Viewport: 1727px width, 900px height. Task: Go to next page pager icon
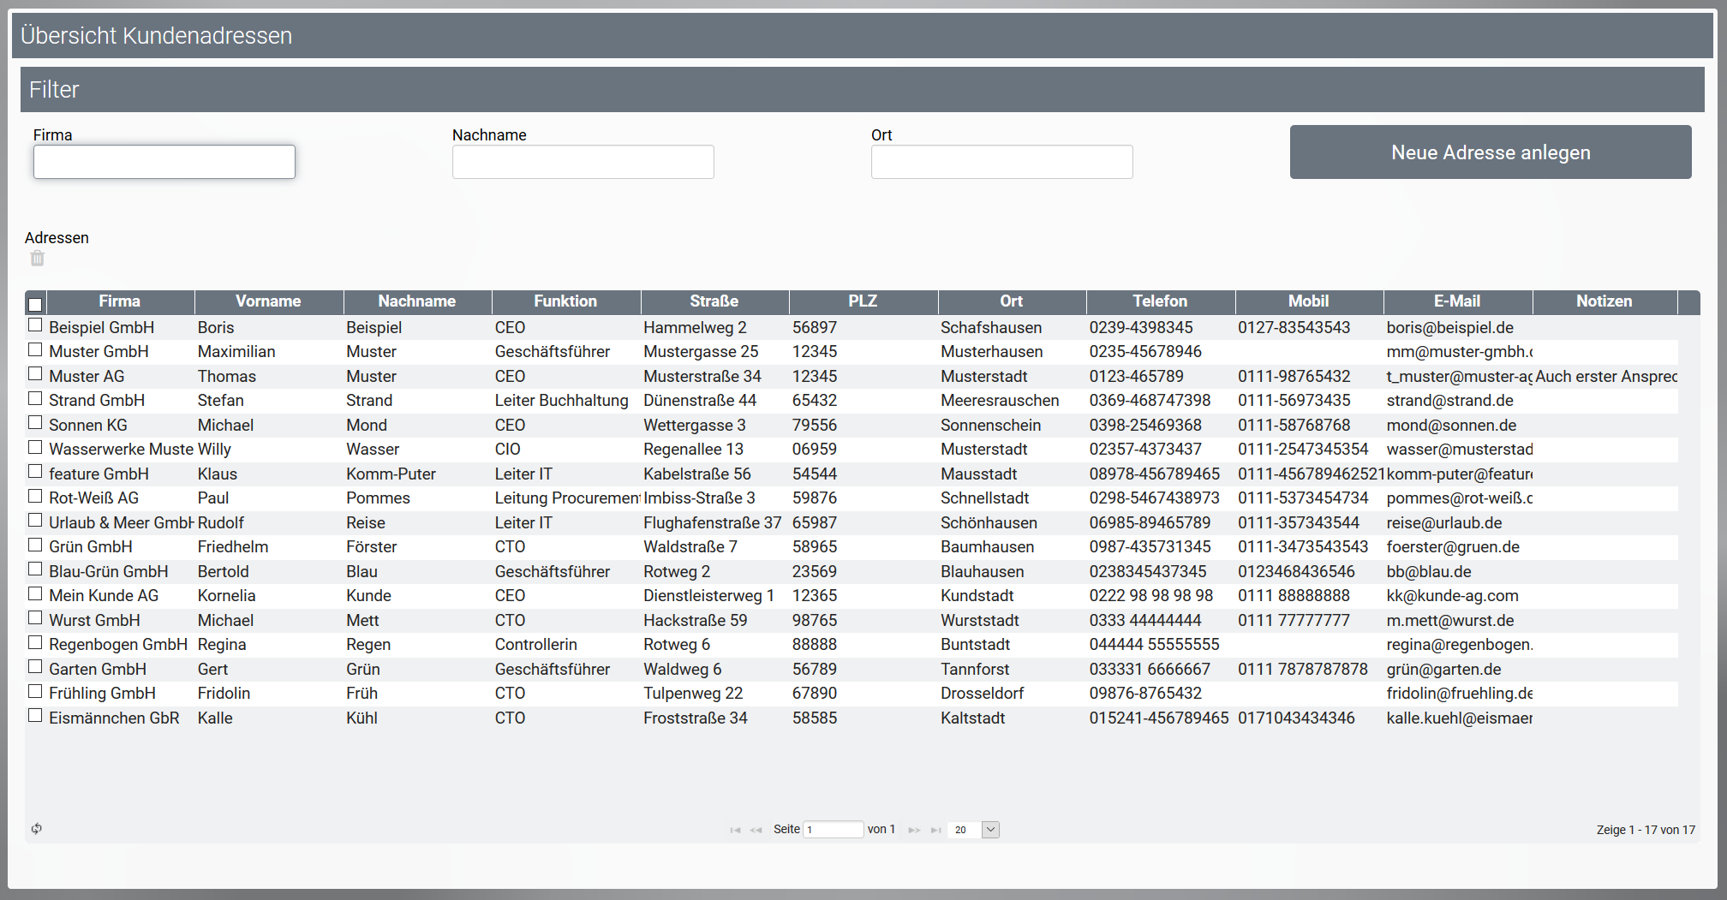coord(914,830)
